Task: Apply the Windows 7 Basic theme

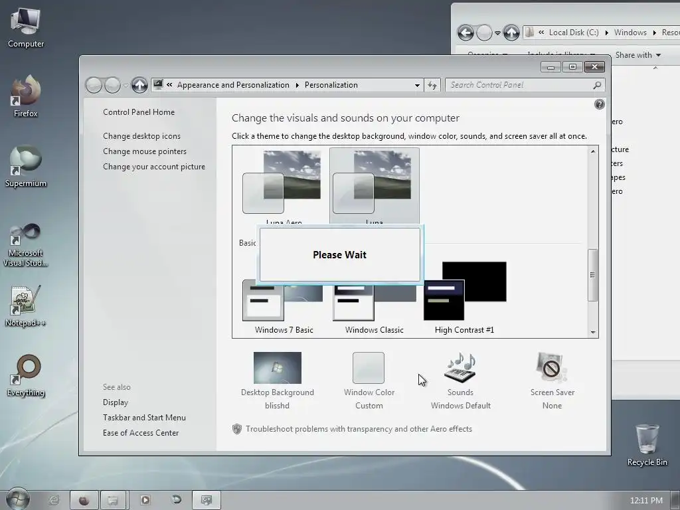Action: pos(284,308)
